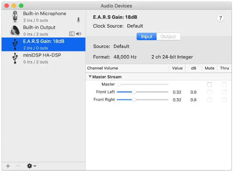Toggle the Front Left mute checkbox

click(209, 92)
